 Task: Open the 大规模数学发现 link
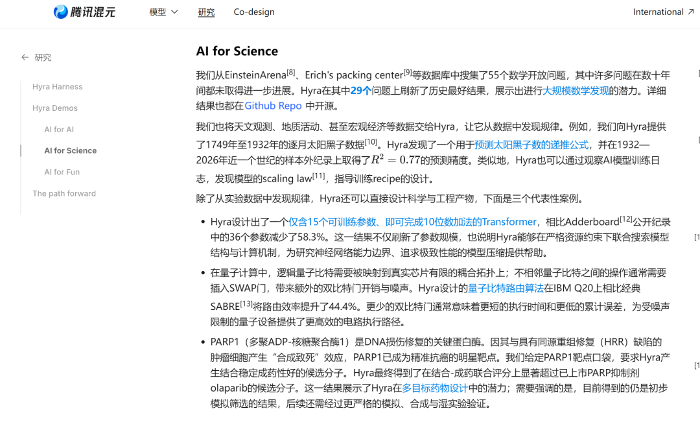[x=576, y=91]
